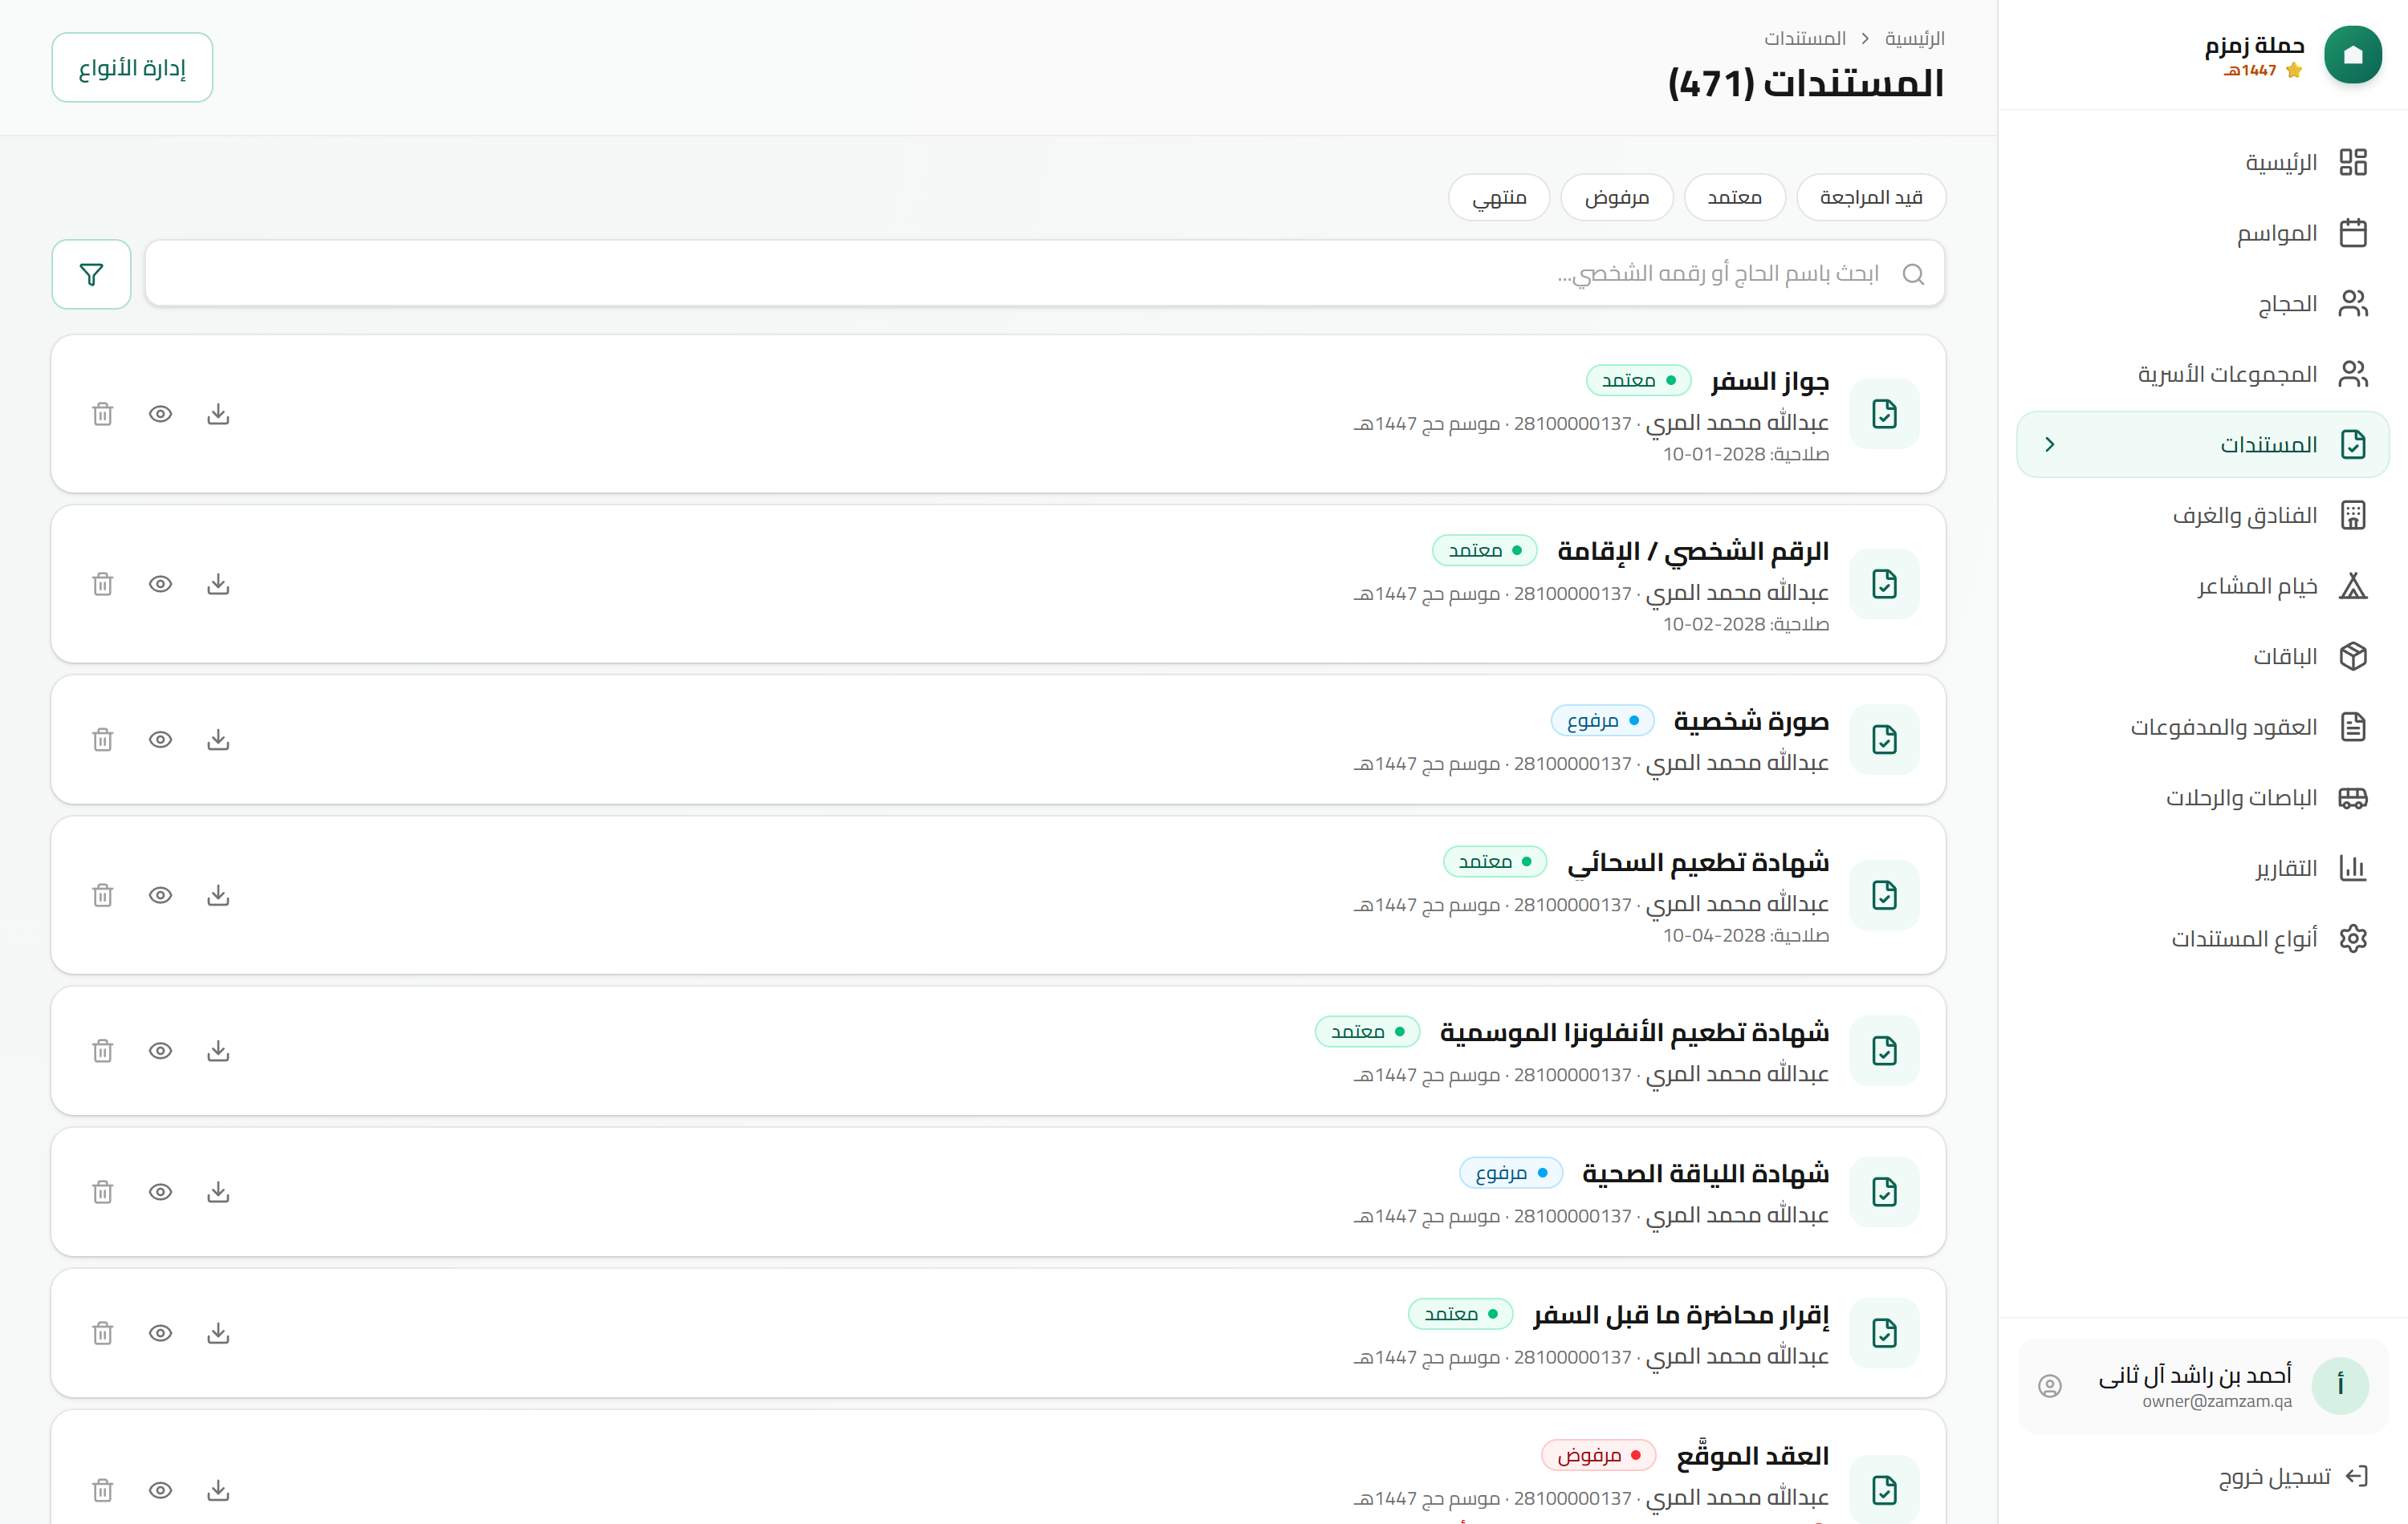Click the مرفوض badge on العقد الموقّع
This screenshot has height=1524, width=2408.
click(x=1598, y=1455)
